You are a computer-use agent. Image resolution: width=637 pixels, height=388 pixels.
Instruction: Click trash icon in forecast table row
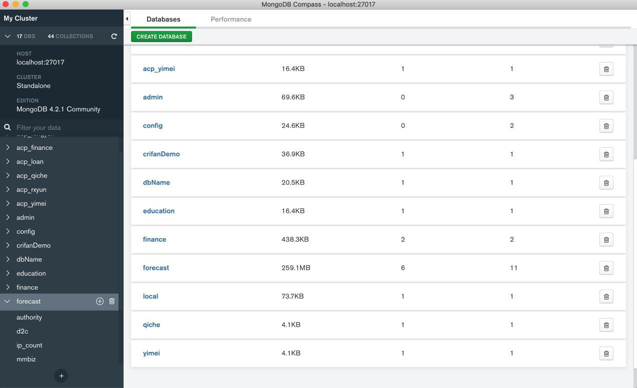(x=606, y=268)
